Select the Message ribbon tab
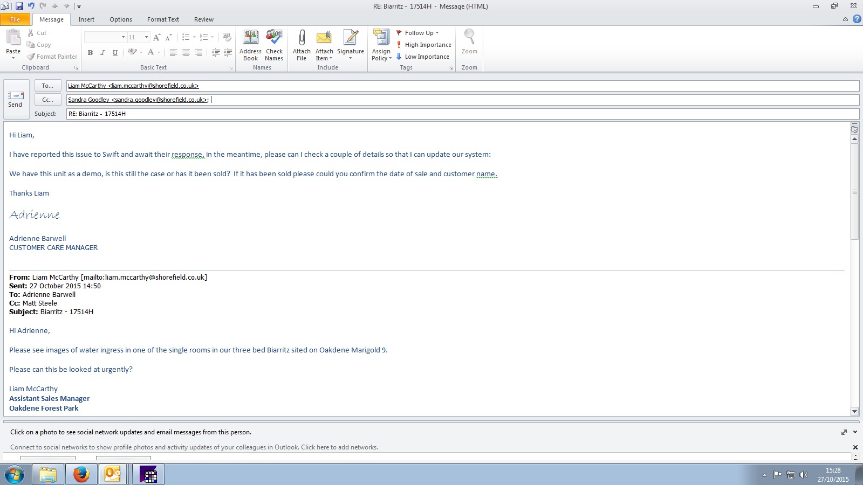863x485 pixels. [x=51, y=19]
